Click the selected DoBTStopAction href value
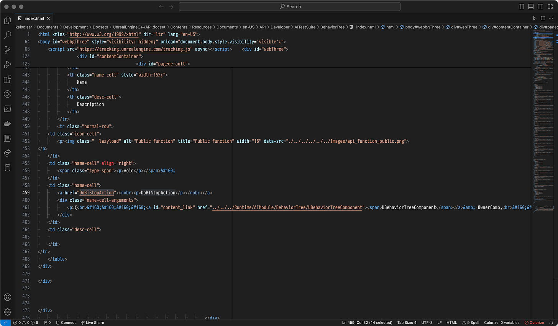Screen dimensions: 558x326 click(97, 193)
